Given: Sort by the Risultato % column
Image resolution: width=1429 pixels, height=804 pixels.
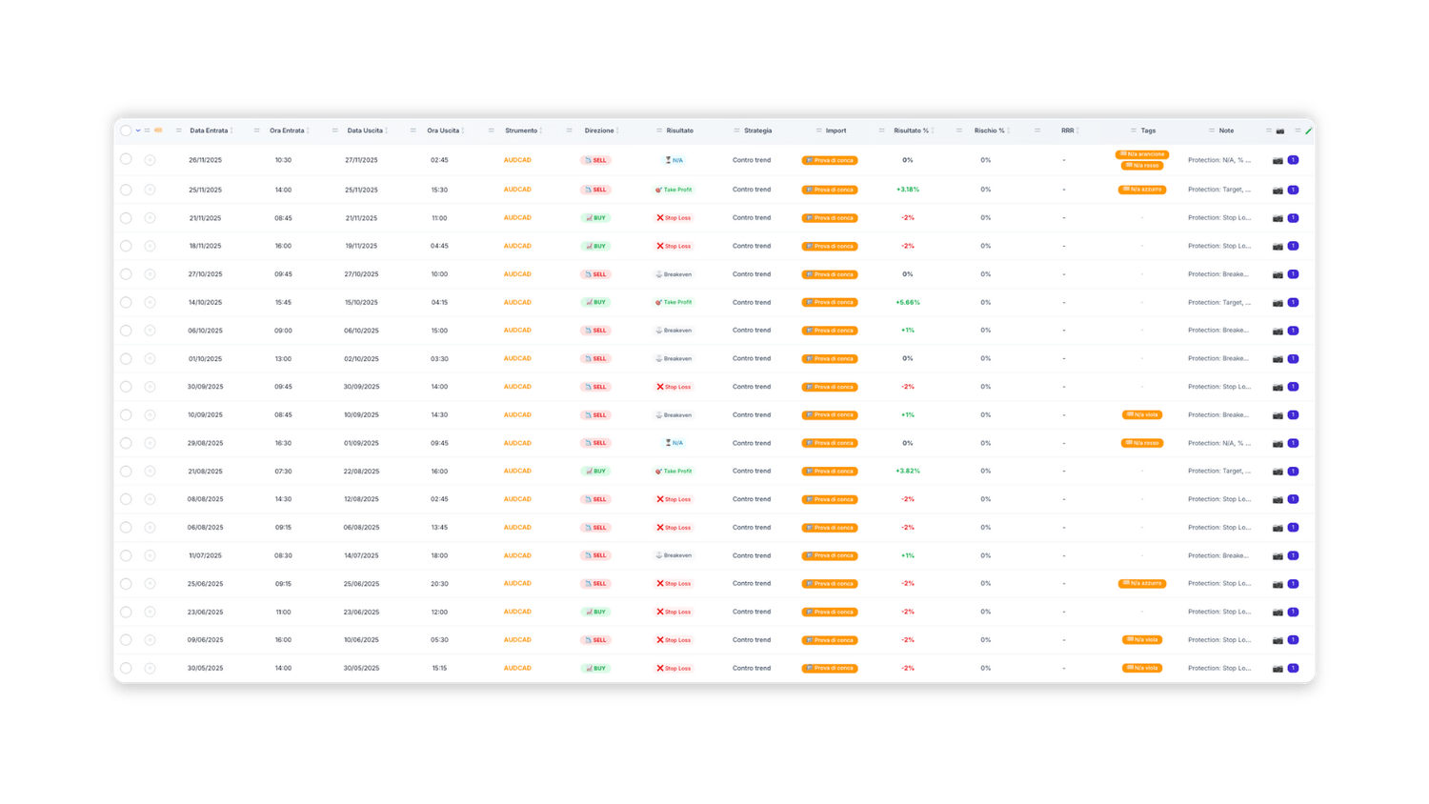Looking at the screenshot, I should tap(914, 131).
